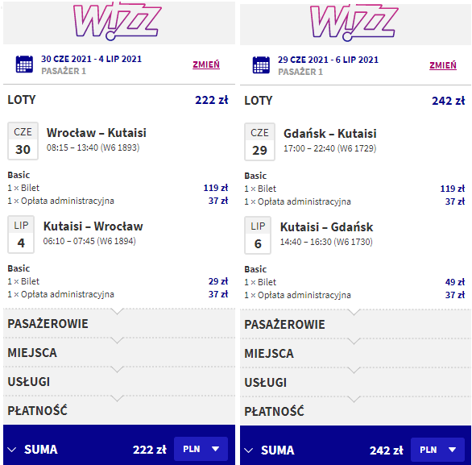Click the Wizz logo above Wrocław flights
This screenshot has height=465, width=472.
pos(118,21)
